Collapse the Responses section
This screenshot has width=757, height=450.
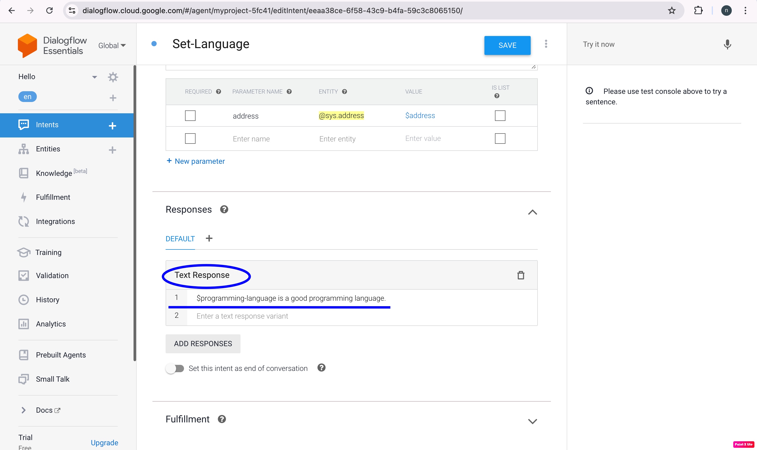point(533,212)
